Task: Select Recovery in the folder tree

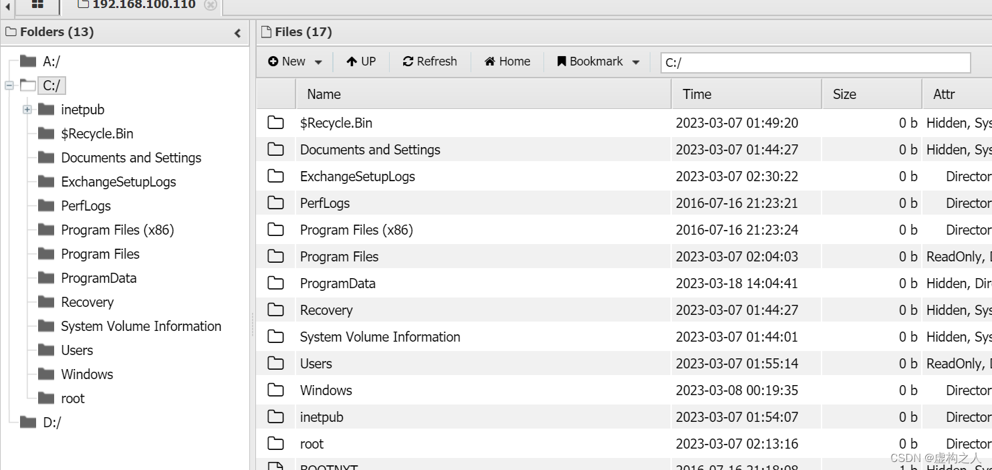Action: point(88,302)
